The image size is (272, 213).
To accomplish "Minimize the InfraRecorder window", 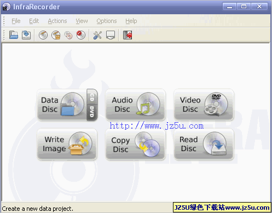I will 229,7.
